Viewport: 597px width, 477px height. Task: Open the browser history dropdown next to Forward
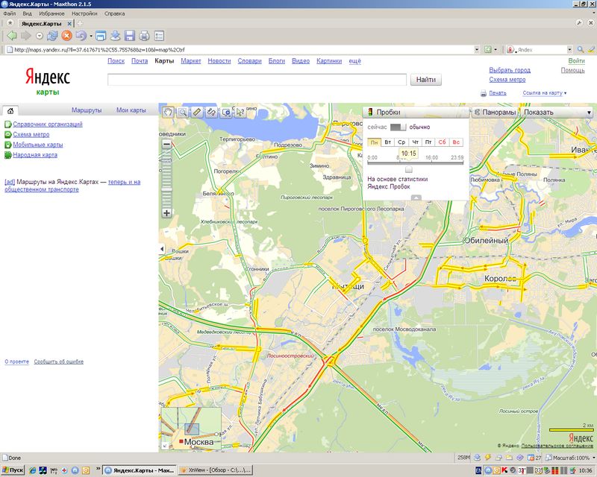[40, 36]
